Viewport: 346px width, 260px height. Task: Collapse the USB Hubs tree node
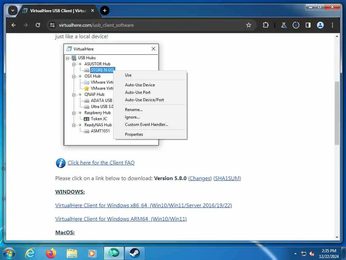point(67,58)
